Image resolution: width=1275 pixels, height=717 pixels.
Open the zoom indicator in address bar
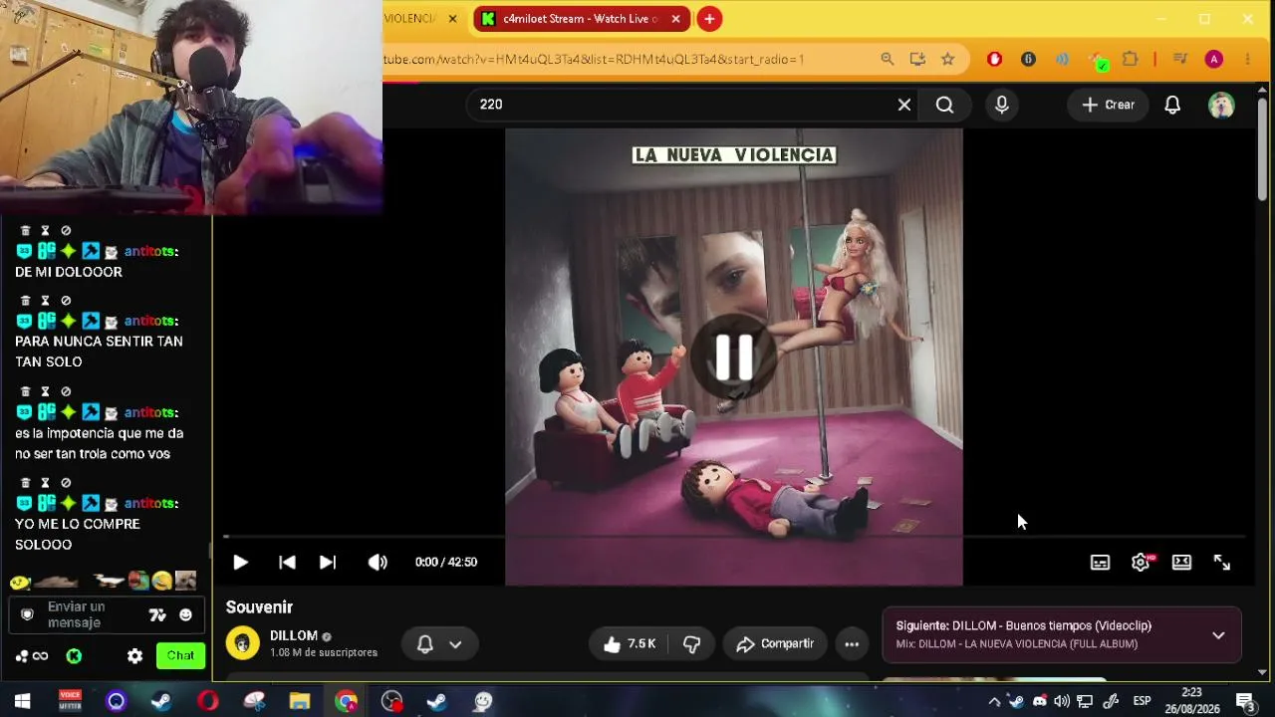[x=887, y=60]
